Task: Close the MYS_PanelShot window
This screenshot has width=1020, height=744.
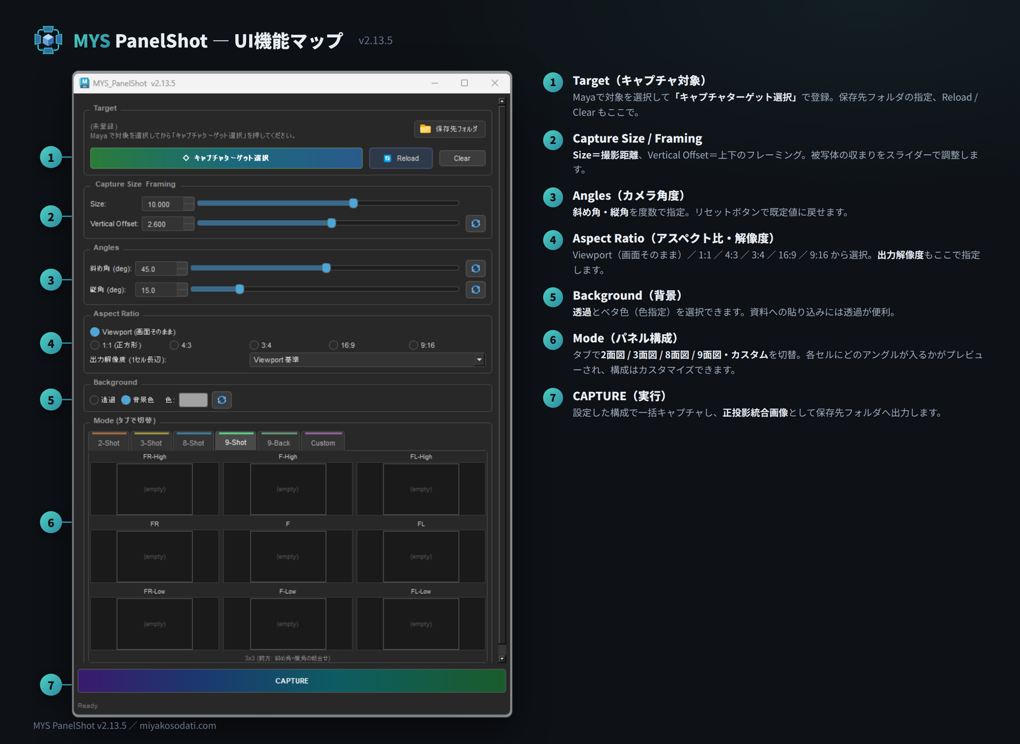Action: click(495, 83)
